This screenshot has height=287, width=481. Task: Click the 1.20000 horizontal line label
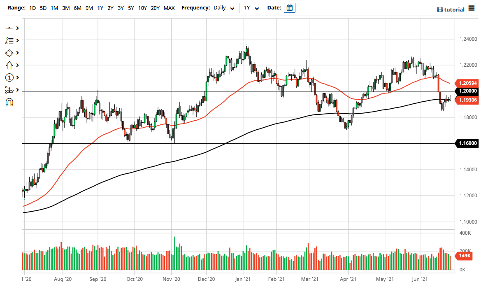[x=467, y=91]
